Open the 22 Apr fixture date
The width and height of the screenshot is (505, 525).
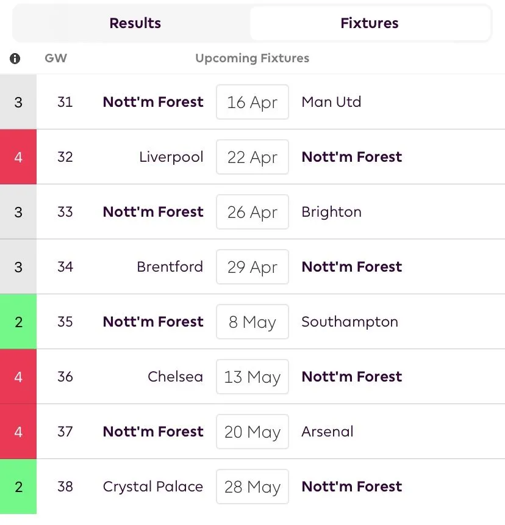pos(252,157)
